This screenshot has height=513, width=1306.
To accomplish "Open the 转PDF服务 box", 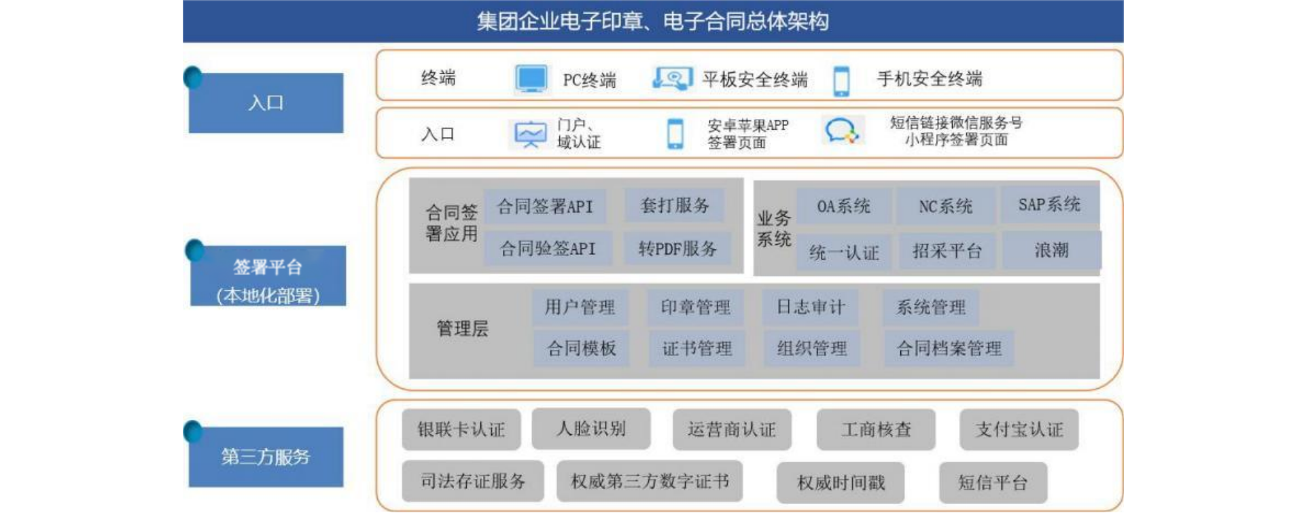I will point(677,249).
